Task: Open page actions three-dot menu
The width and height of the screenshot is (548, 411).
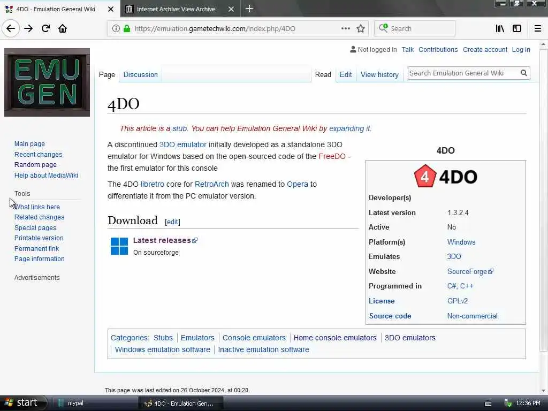Action: [x=345, y=28]
